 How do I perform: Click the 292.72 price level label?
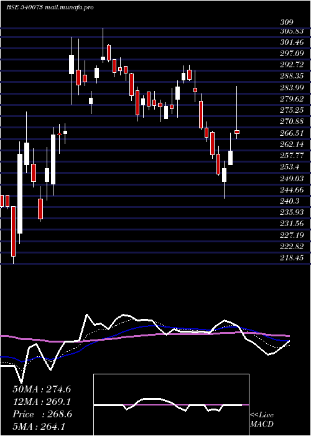(292, 65)
